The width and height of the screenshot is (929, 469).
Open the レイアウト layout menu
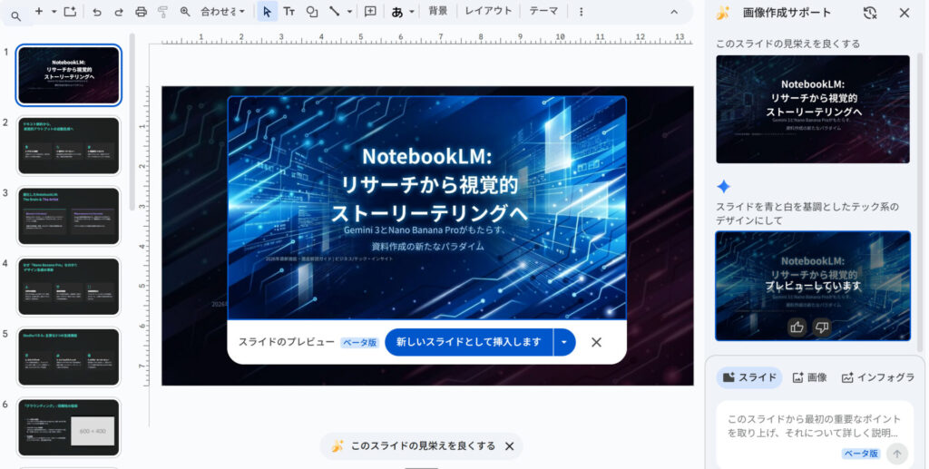488,11
